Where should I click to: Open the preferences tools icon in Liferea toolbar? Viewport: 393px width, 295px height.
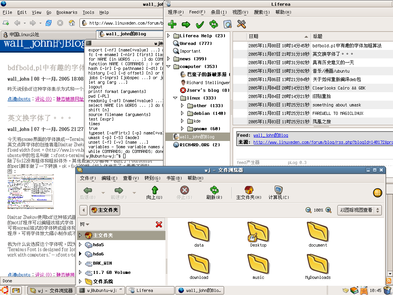(241, 24)
